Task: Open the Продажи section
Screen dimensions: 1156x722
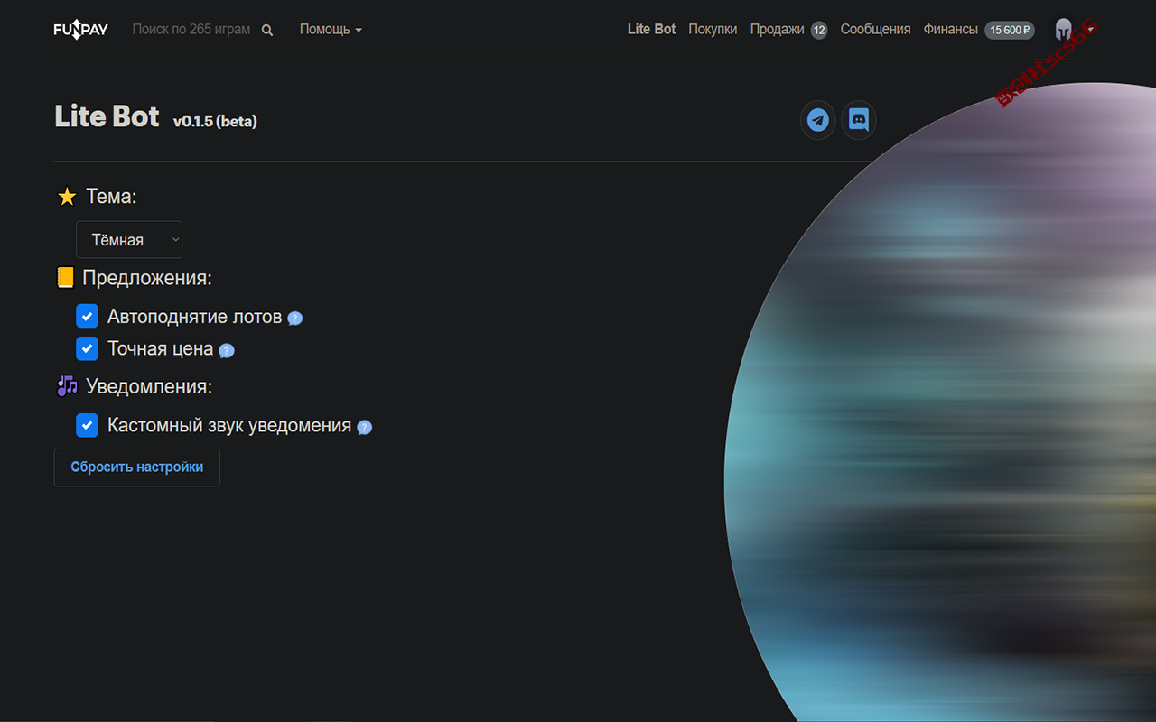Action: click(777, 30)
